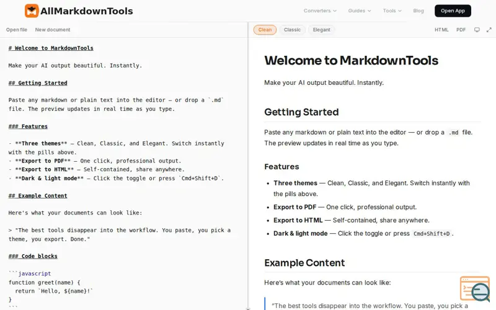The height and width of the screenshot is (310, 496).
Task: Export the document as HTML
Action: pos(441,30)
